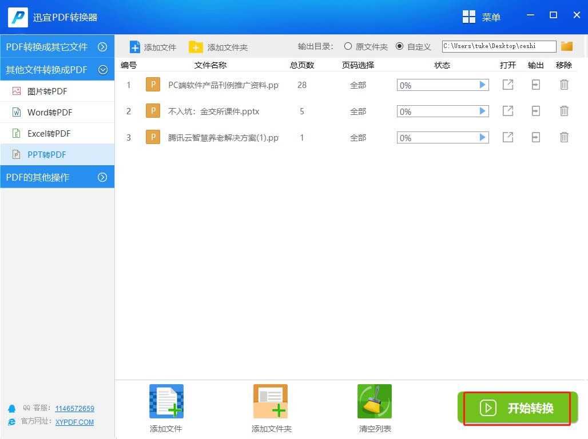Screen dimensions: 588x439
Task: Click the PowerPoint icon of PC端软件产品刊例推广资料 row
Action: click(x=153, y=85)
